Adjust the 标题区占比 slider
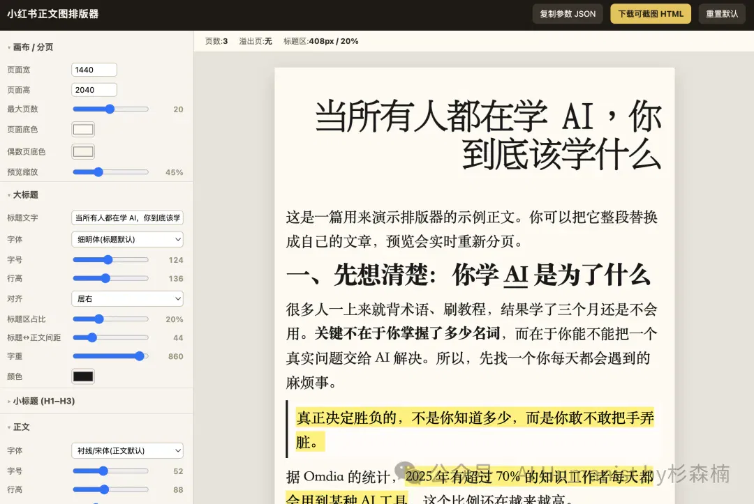The width and height of the screenshot is (754, 504). [x=110, y=319]
